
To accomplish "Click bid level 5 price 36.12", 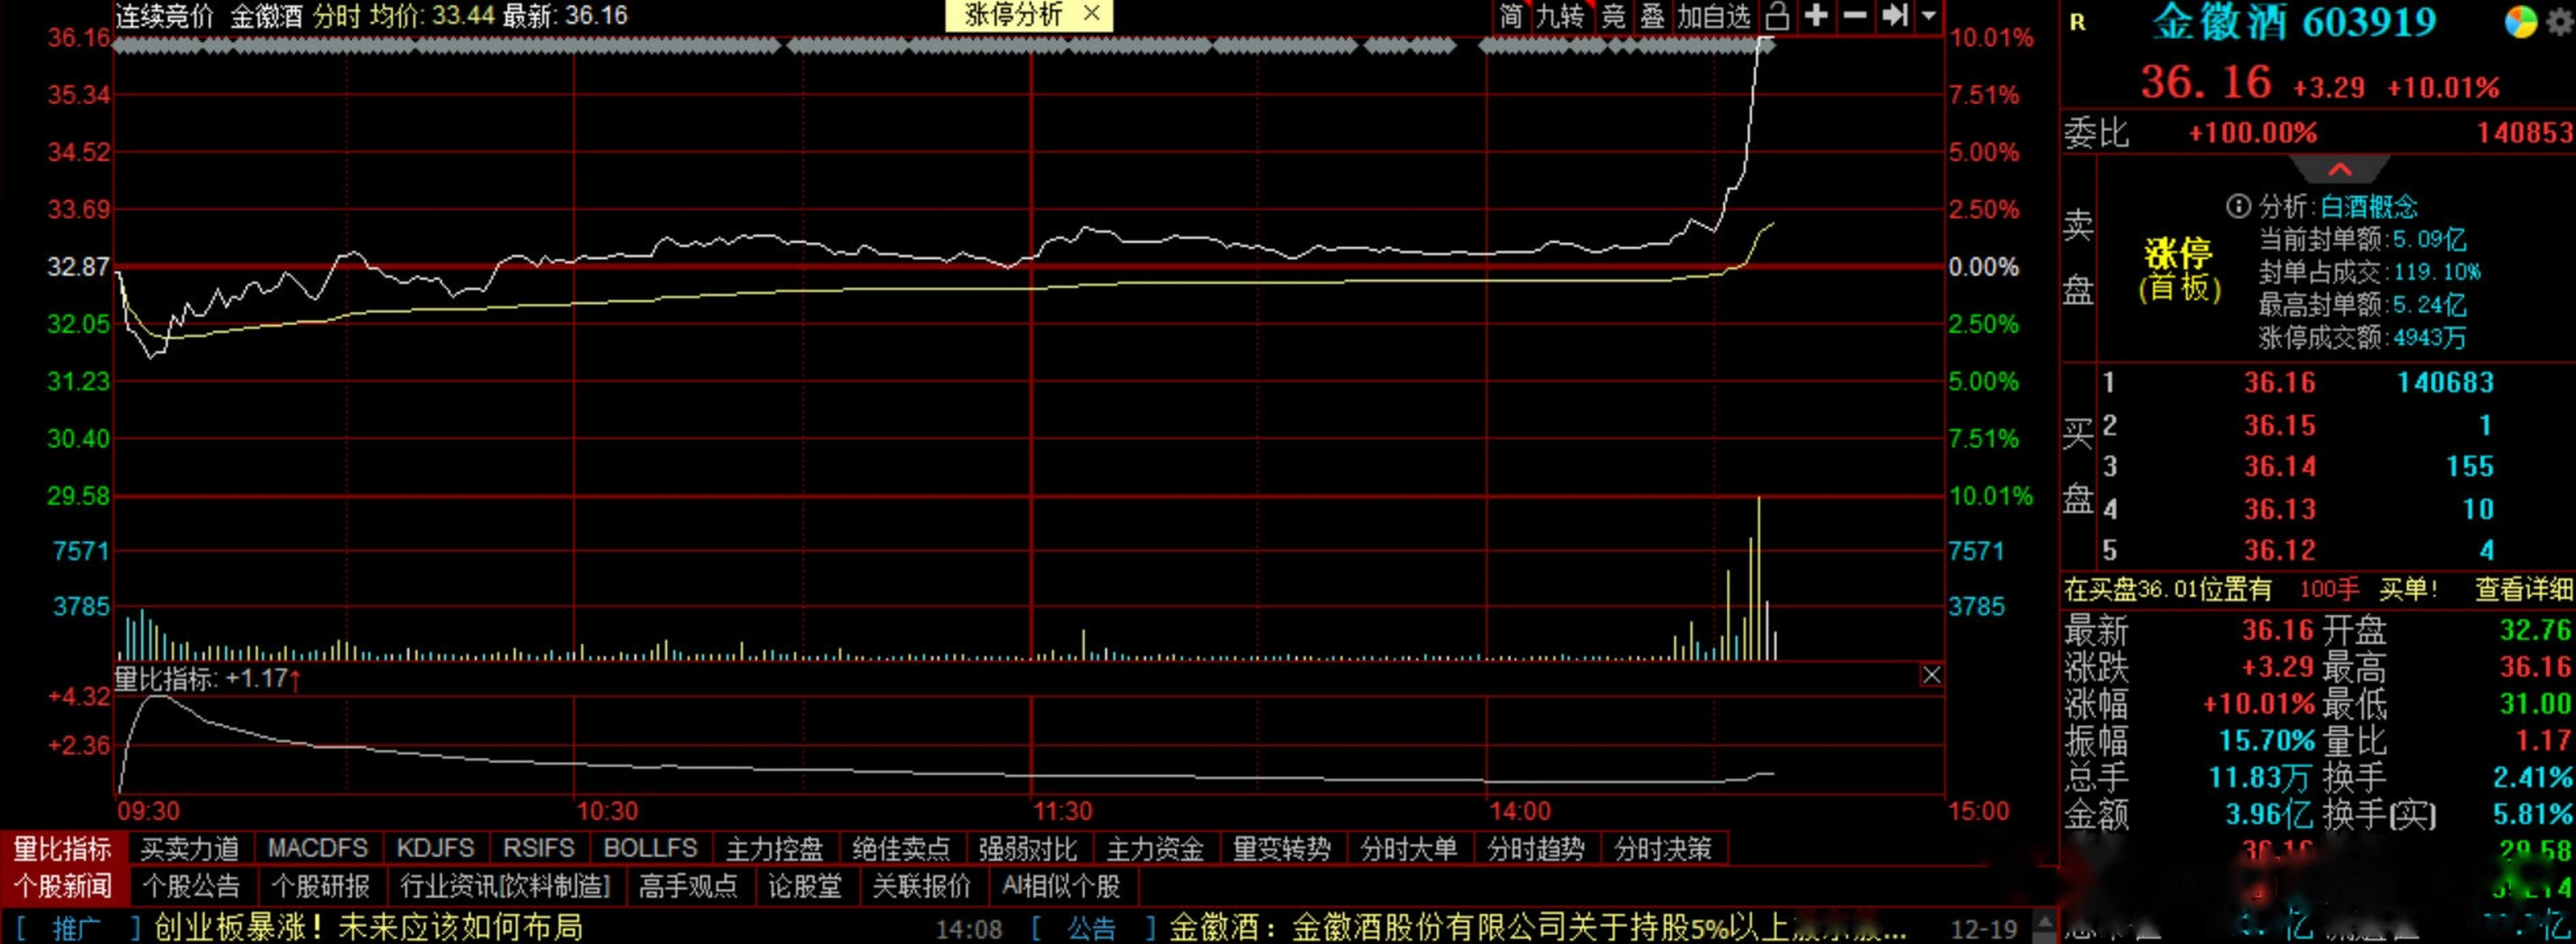I will pos(2279,550).
